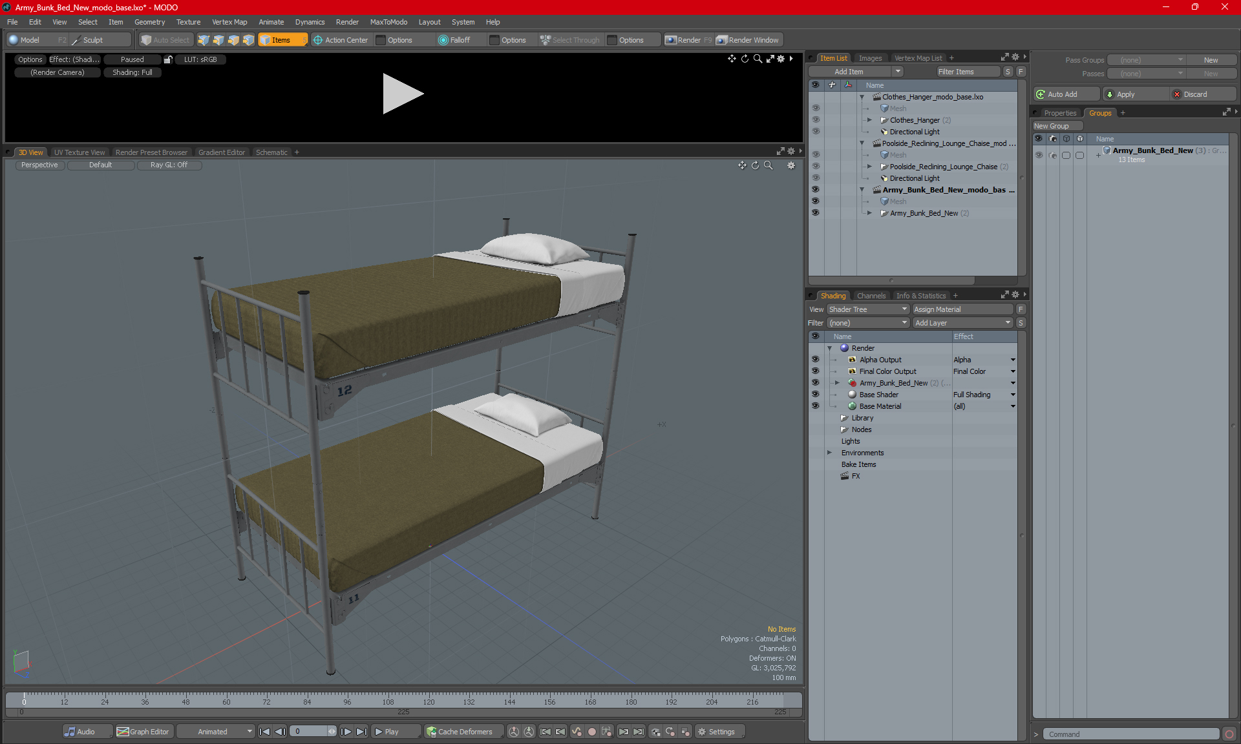Switch to Schematic tab
The height and width of the screenshot is (744, 1241).
tap(271, 152)
